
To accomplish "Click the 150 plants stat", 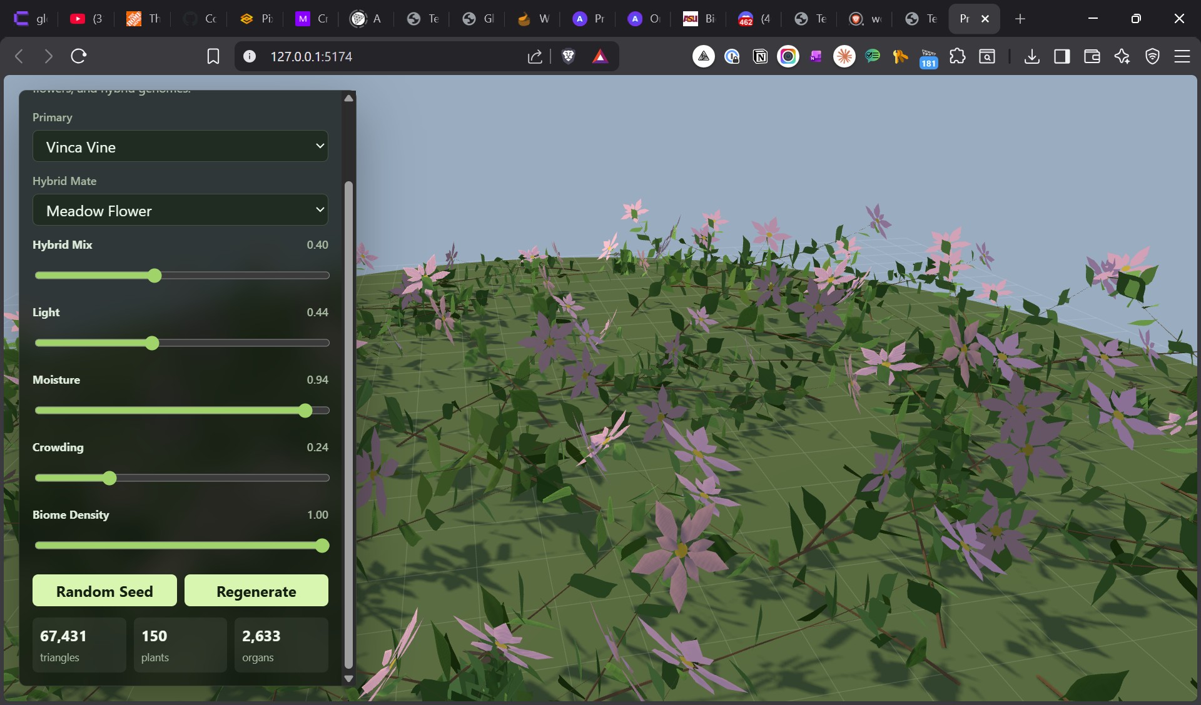I will [x=180, y=645].
